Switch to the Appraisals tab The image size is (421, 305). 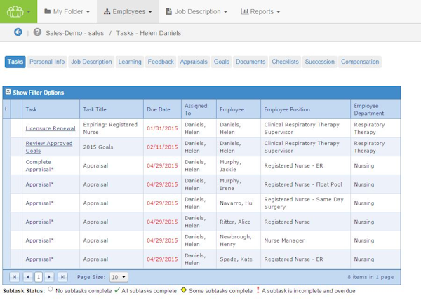point(194,62)
